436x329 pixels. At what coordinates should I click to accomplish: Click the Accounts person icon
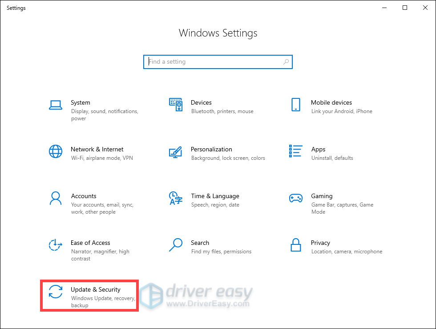56,198
